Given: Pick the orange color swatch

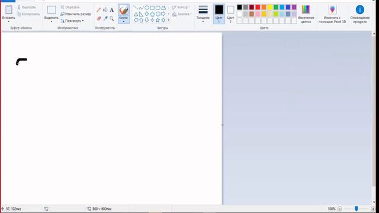Looking at the screenshot, I should [x=264, y=7].
